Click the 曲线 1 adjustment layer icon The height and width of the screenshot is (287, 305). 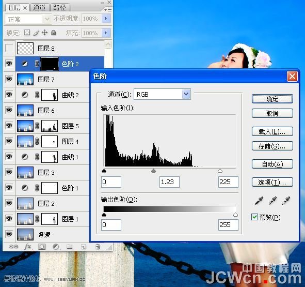[25, 157]
